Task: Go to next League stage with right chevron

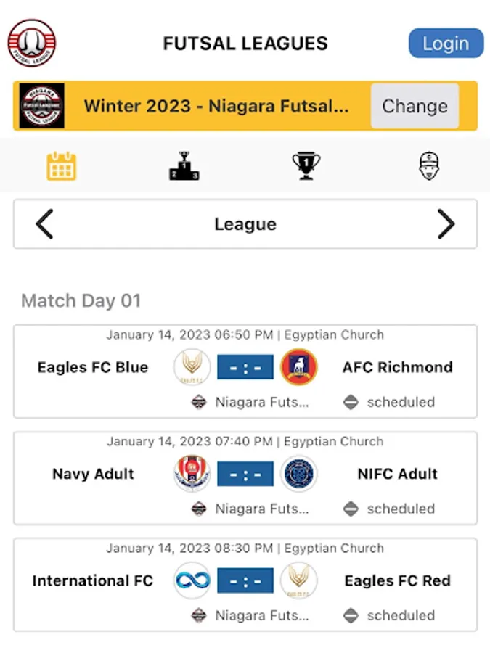Action: coord(446,224)
